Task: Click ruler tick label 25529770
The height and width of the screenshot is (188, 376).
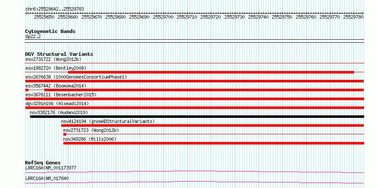Action: (330, 17)
